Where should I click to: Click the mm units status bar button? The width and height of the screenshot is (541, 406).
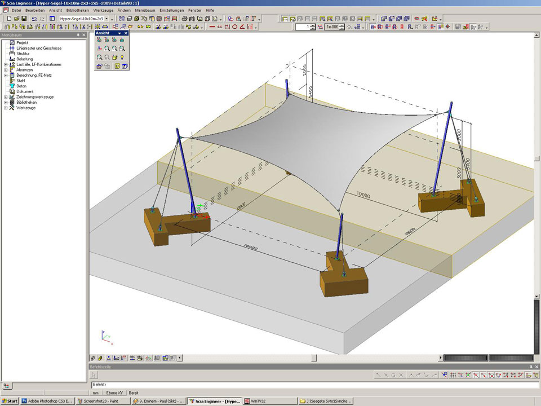pyautogui.click(x=96, y=393)
